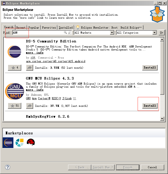The height and width of the screenshot is (174, 168).
Task: Click the Arm tag under GNU MCU Eclipse
Action: coord(34,98)
